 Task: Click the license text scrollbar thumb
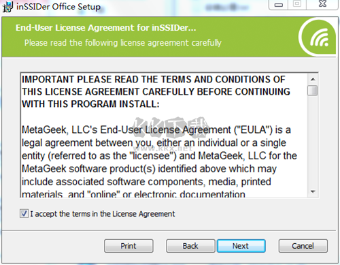click(313, 91)
